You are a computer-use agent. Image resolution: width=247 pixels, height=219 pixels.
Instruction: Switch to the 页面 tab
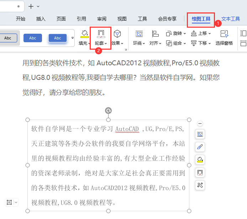point(61,19)
